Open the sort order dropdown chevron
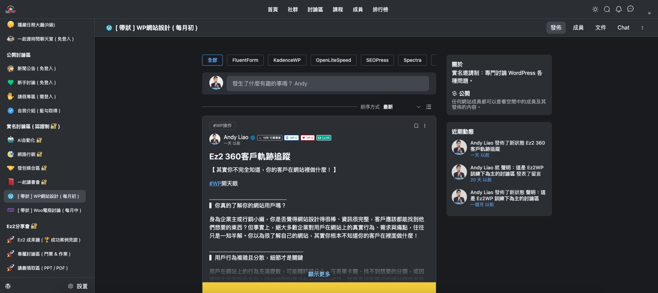Viewport: 658px width, 293px height. (418, 107)
